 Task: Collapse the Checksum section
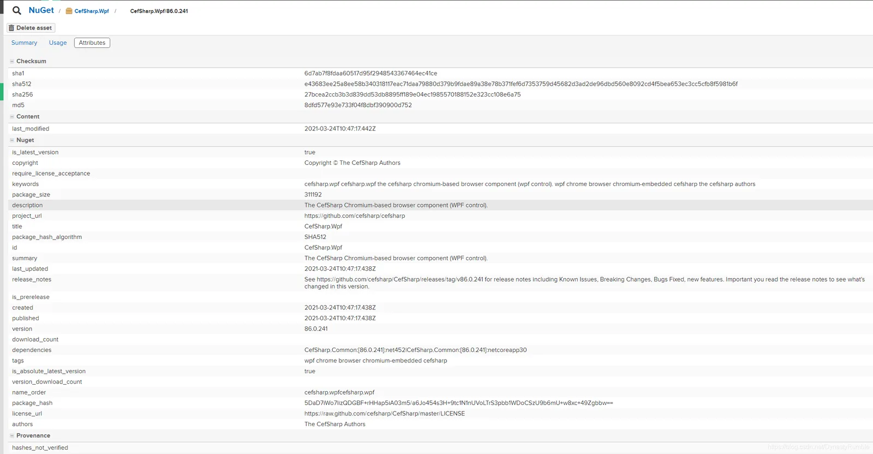click(x=12, y=61)
